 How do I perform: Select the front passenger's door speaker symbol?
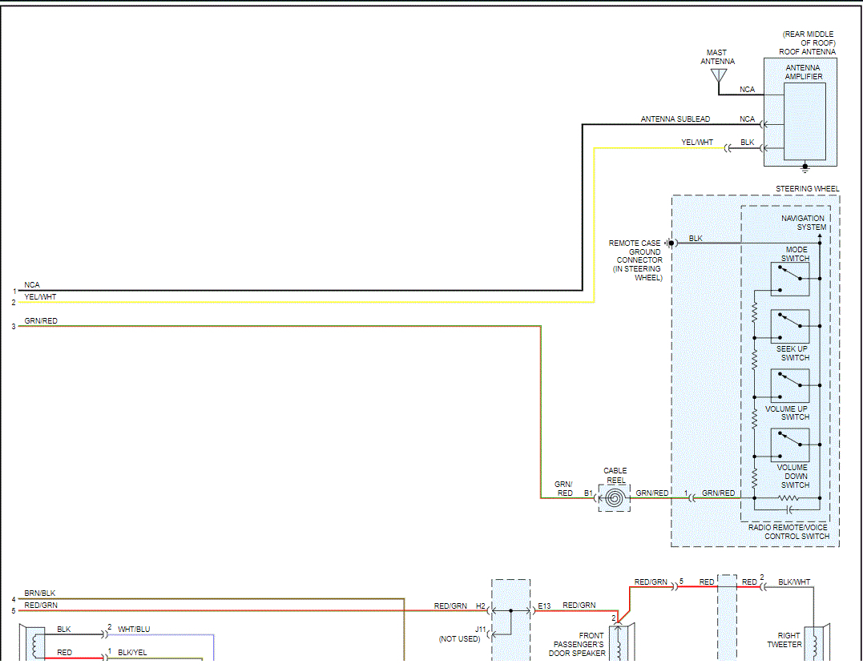(x=619, y=643)
